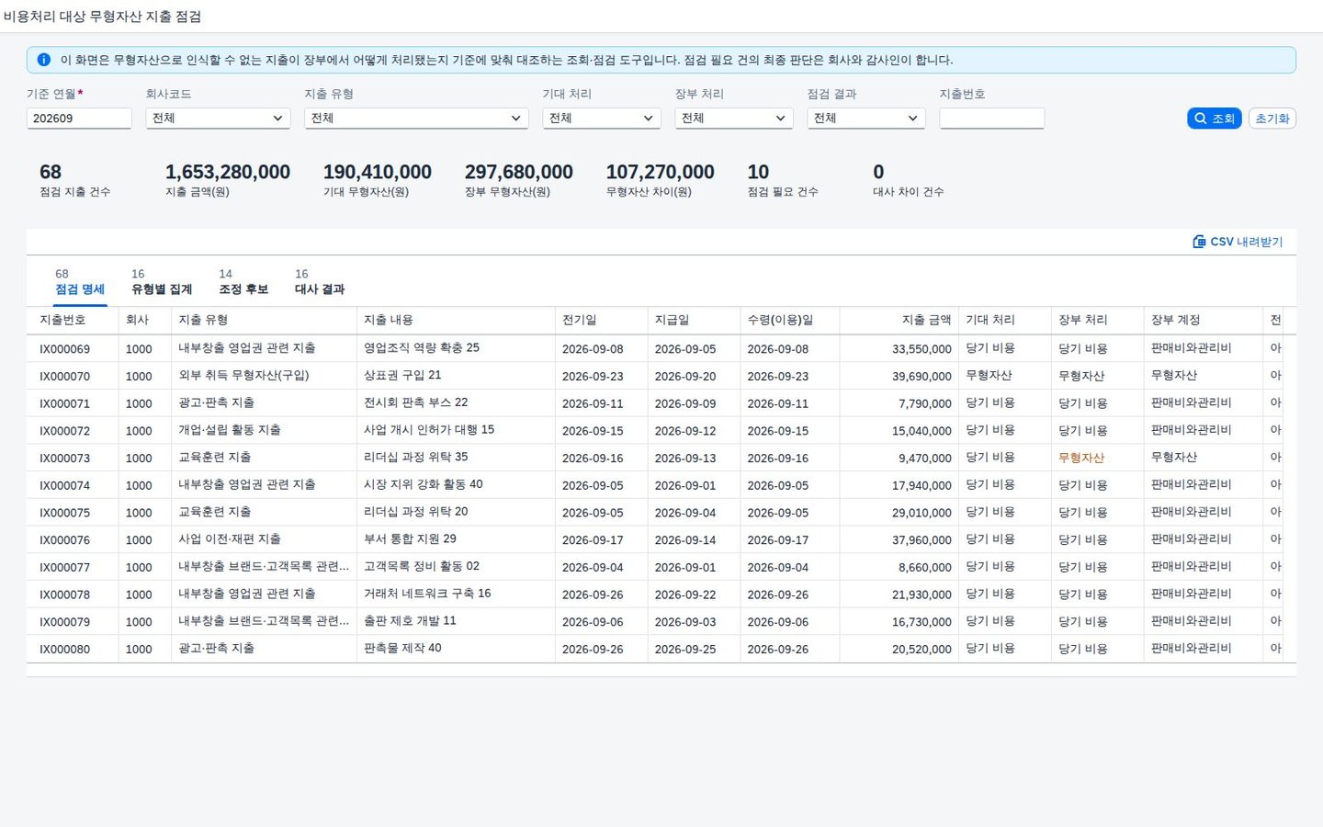
Task: Focus the 기준 연월 field showing 202609
Action: pos(79,119)
